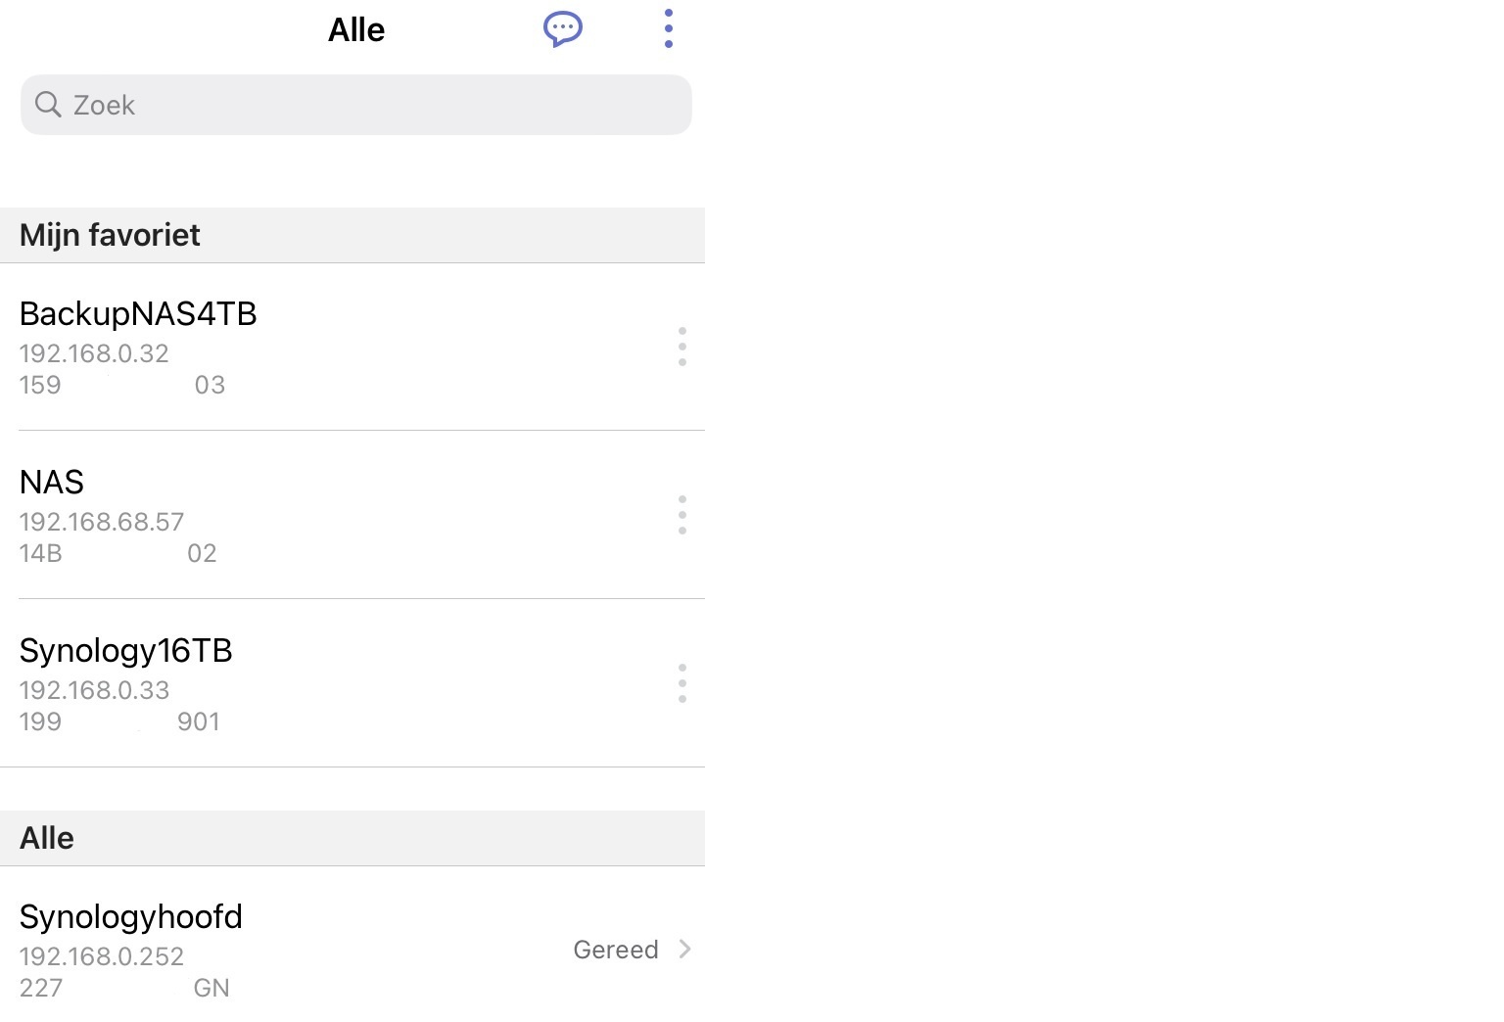The height and width of the screenshot is (1022, 1504).
Task: Open options menu for Synology16TB
Action: click(682, 683)
